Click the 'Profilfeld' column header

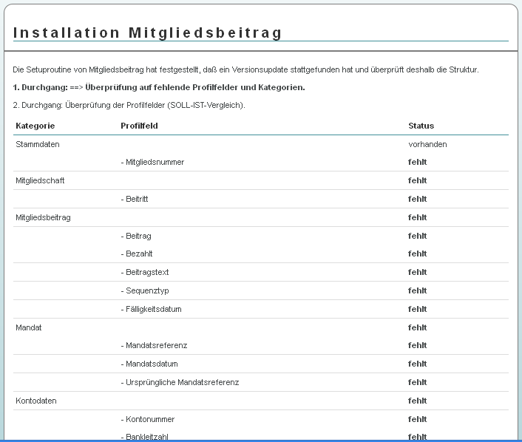[x=139, y=126]
